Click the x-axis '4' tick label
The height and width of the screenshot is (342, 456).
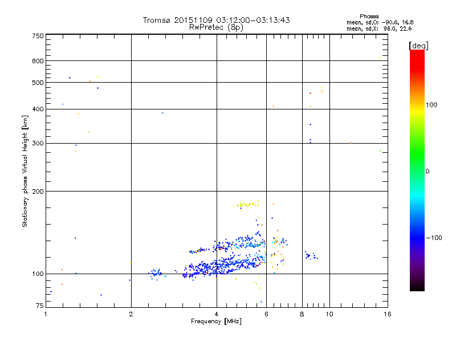click(x=217, y=314)
